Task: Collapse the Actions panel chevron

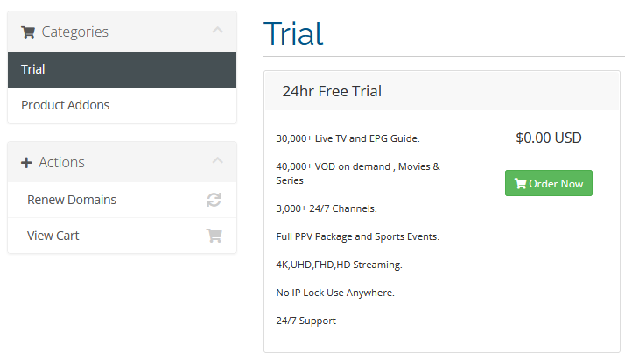Action: pos(217,162)
